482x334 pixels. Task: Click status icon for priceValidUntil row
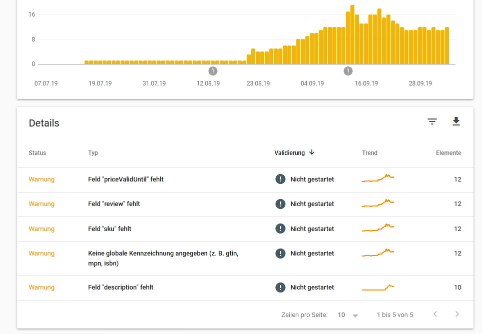(x=280, y=179)
